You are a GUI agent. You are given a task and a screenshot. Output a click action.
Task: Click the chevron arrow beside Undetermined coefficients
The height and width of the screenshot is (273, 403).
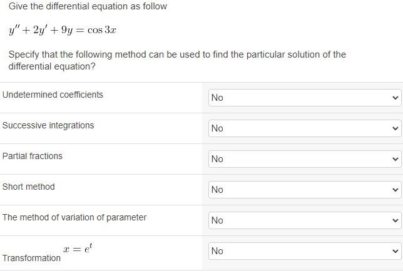(394, 98)
